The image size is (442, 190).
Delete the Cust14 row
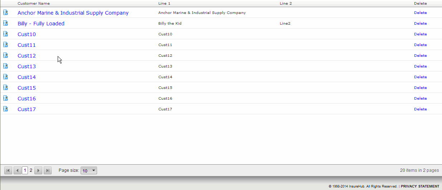421,77
